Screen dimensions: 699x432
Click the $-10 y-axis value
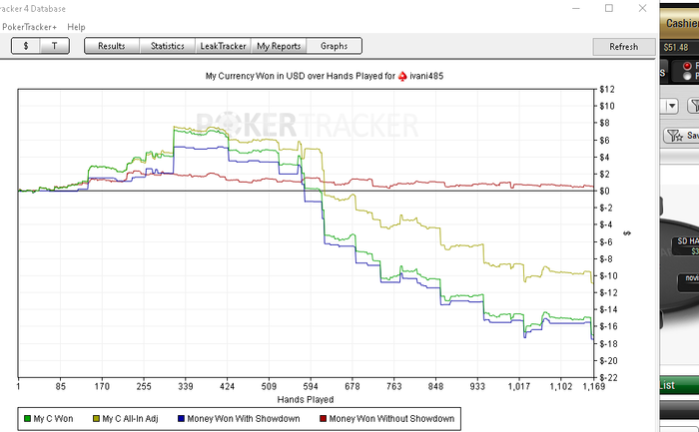pos(608,276)
